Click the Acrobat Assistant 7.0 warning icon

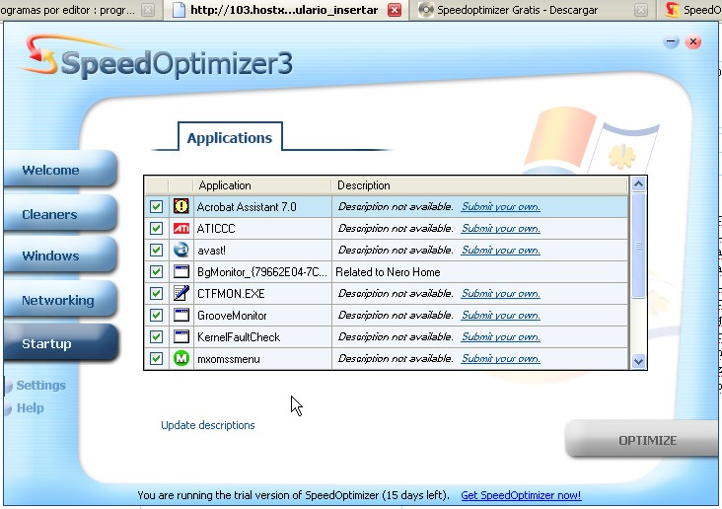pyautogui.click(x=180, y=206)
